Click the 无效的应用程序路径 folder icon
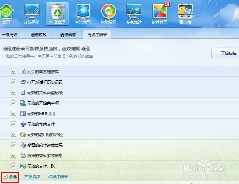 [23, 134]
